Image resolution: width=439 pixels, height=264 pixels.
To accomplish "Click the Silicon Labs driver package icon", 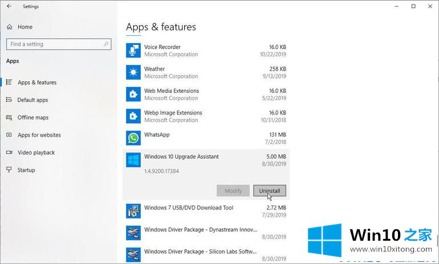I will (x=133, y=254).
